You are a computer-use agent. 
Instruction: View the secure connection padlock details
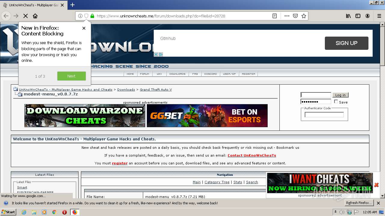click(92, 16)
